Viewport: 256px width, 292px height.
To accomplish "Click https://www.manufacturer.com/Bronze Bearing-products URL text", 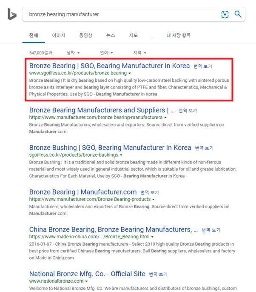I will 90,199.
